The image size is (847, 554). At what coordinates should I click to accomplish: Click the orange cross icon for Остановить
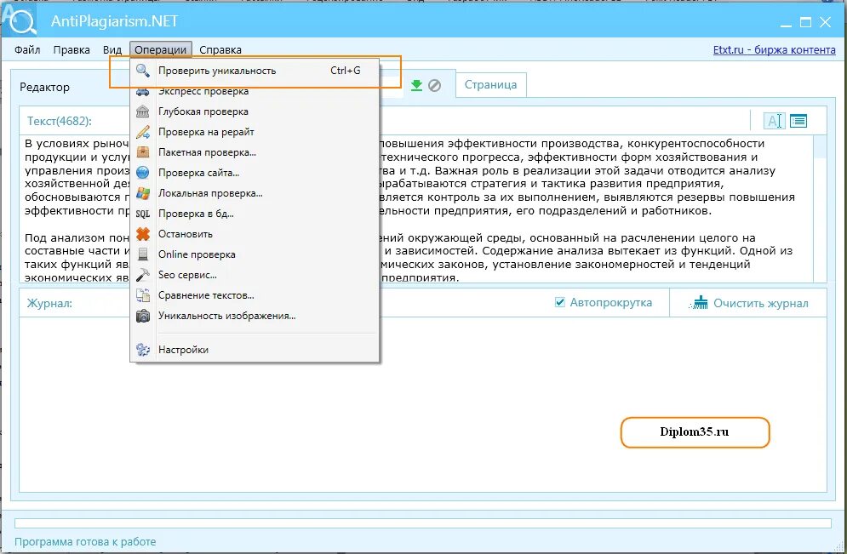143,234
